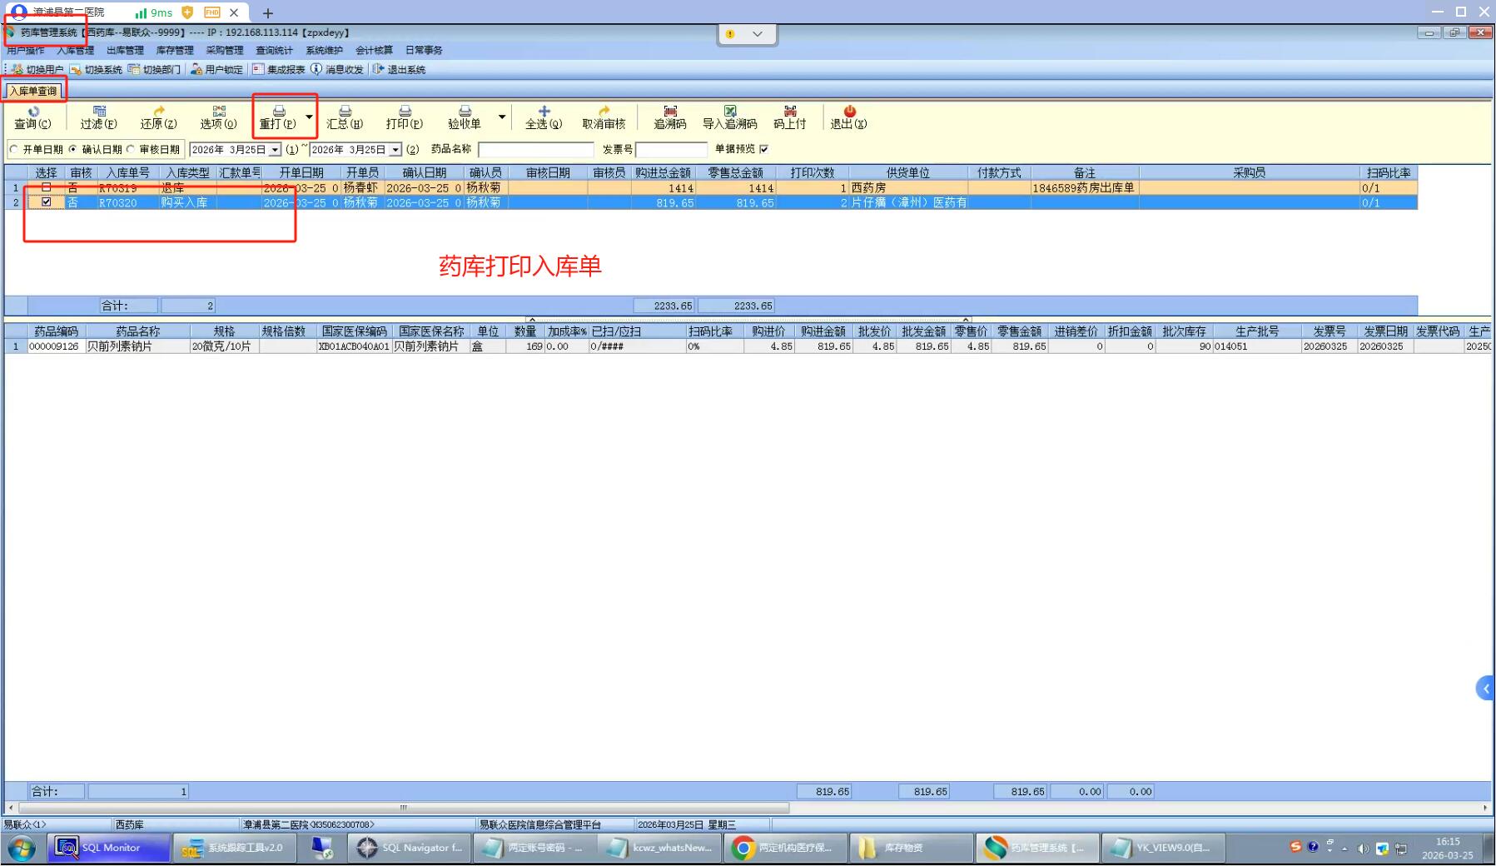Open 消息收发 messaging
Screen dimensions: 1496x866
click(x=337, y=69)
